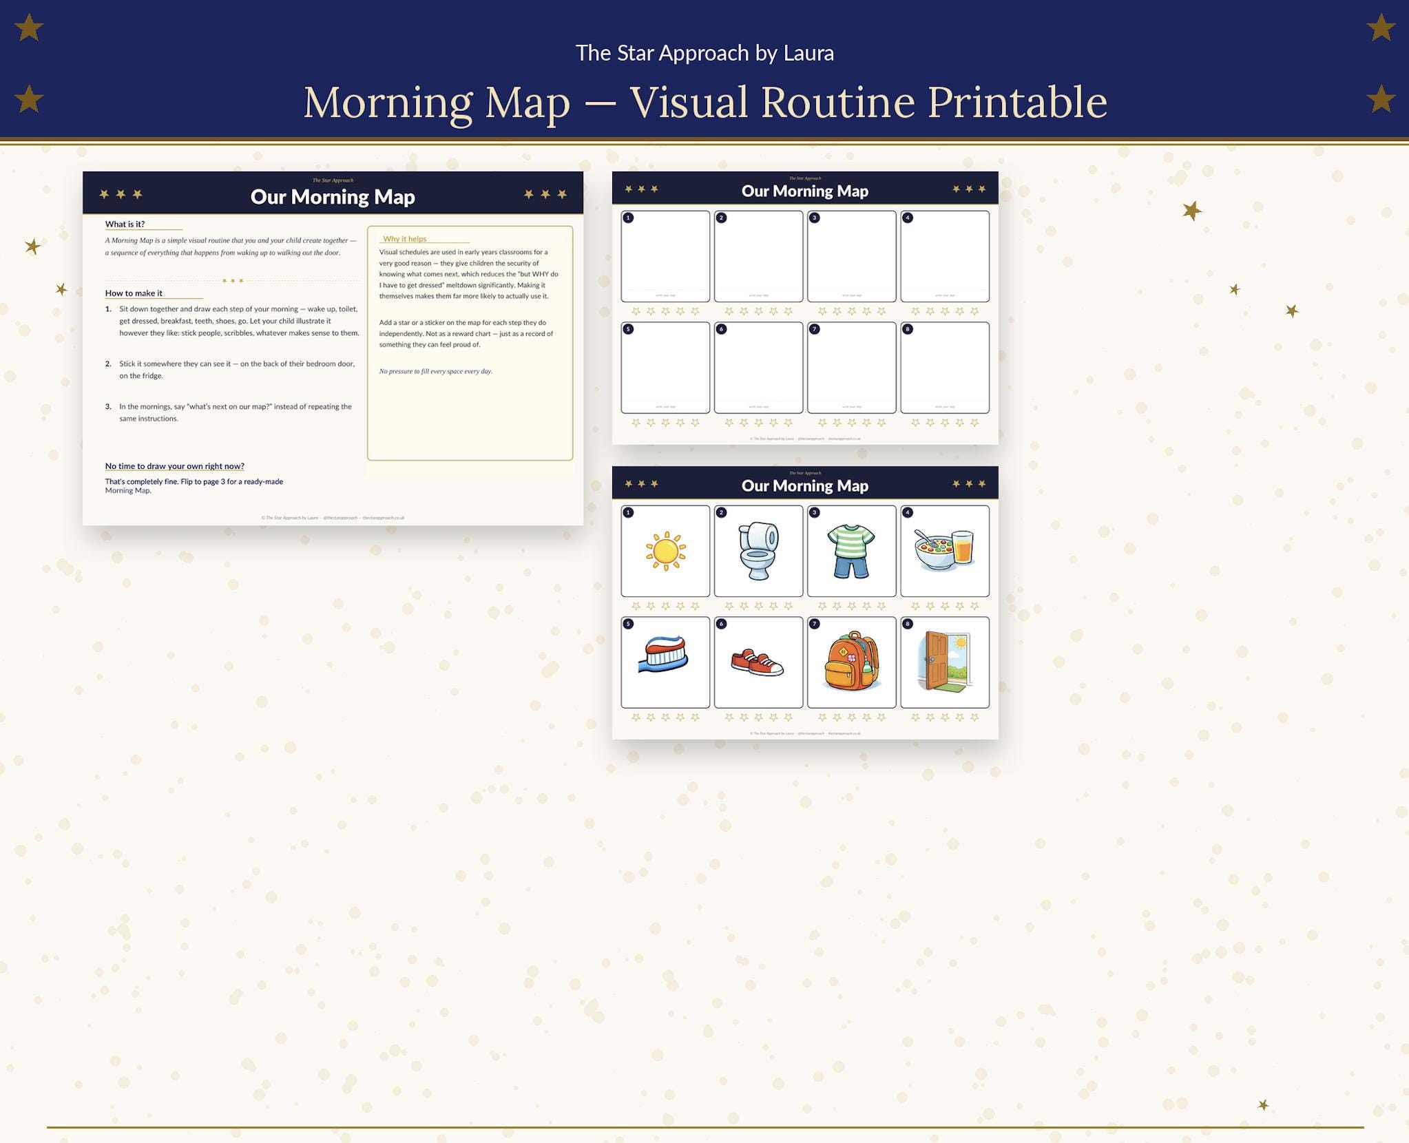This screenshot has width=1409, height=1143.
Task: Click 'No pressure to fill every space every day.'
Action: 436,371
